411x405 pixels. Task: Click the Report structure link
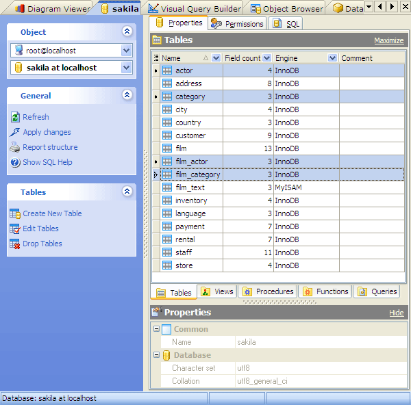pyautogui.click(x=50, y=147)
